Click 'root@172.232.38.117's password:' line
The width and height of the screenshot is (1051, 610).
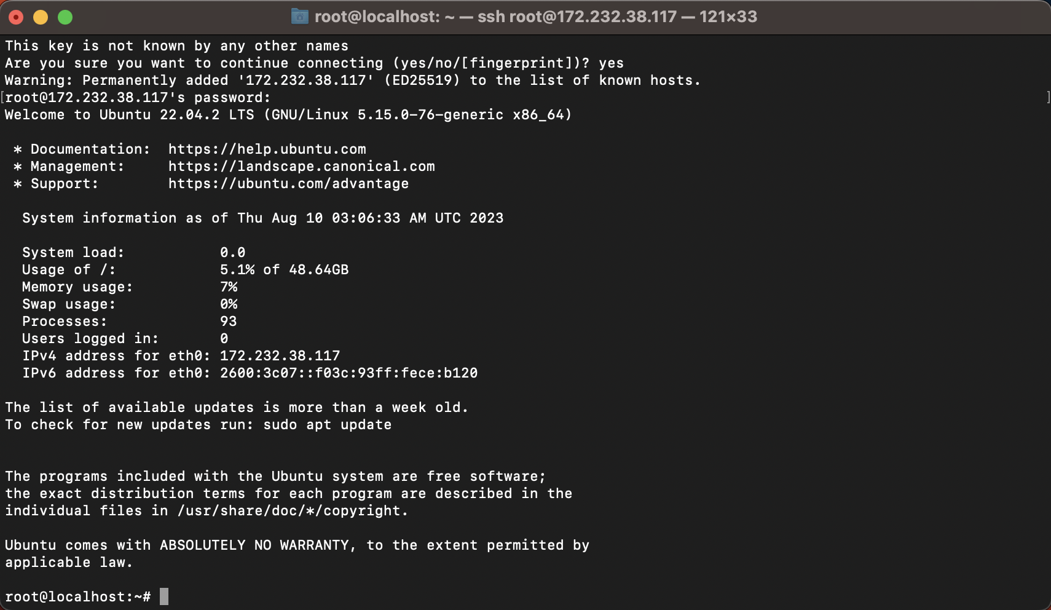[138, 98]
